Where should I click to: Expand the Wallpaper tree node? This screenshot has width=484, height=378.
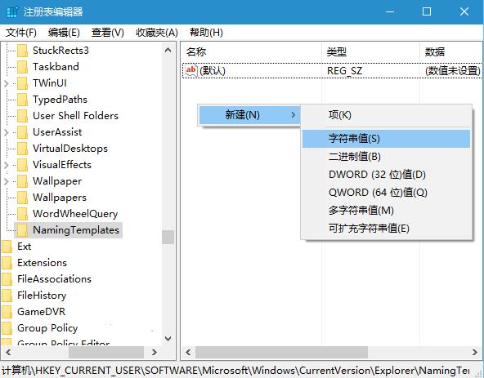click(x=7, y=181)
